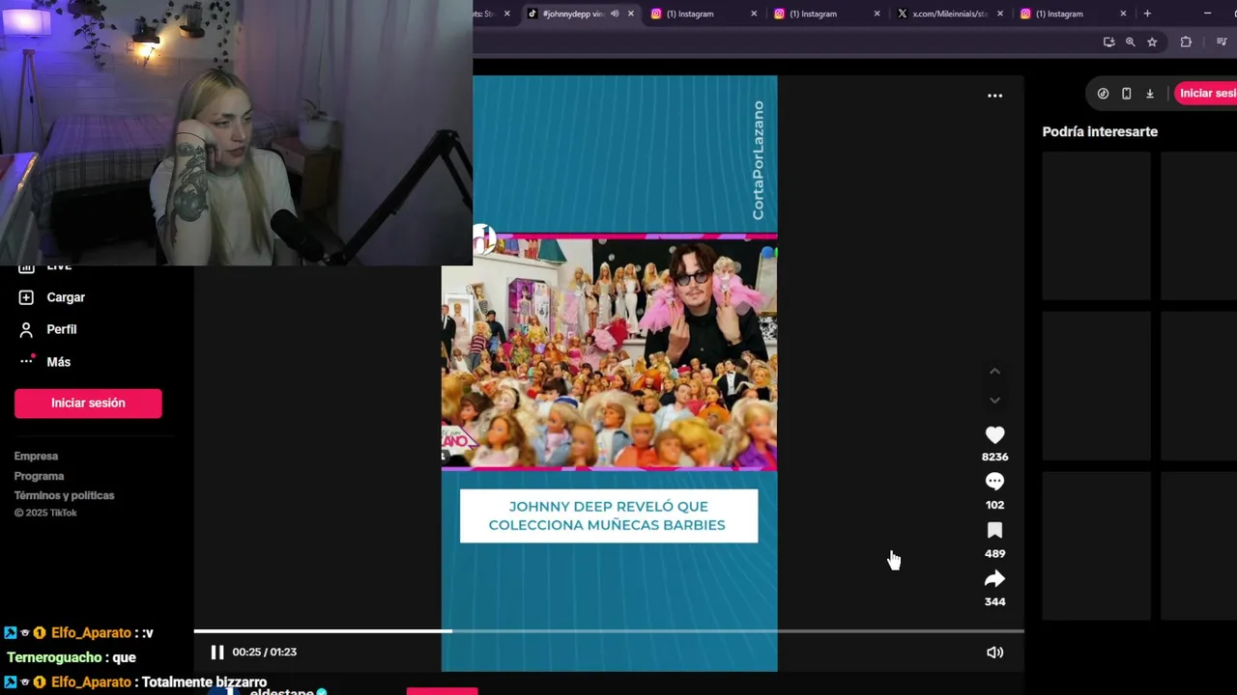Click the download app arrow icon
The height and width of the screenshot is (695, 1237).
tap(1150, 94)
